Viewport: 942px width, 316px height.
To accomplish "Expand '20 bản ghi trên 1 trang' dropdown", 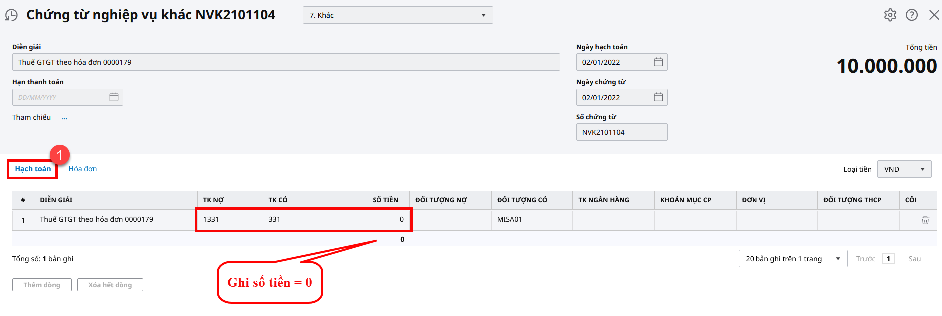I will [x=838, y=259].
